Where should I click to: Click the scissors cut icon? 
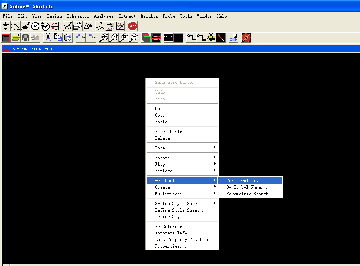[48, 38]
